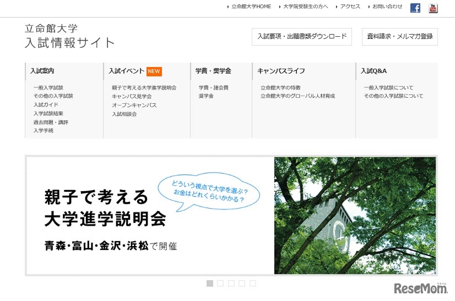Open the 入学手続 link
The height and width of the screenshot is (301, 455).
click(44, 131)
